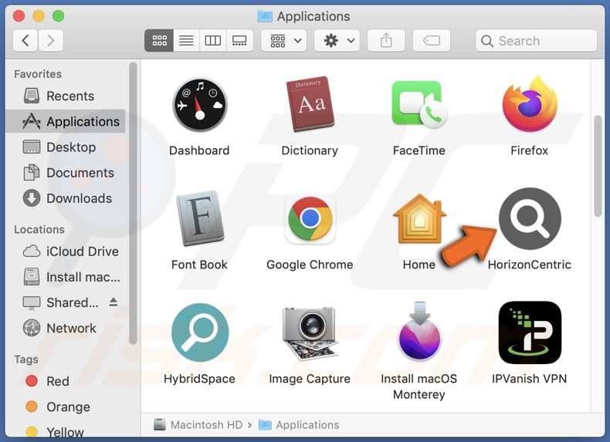Select the IPVanish VPN app icon

pos(530,332)
